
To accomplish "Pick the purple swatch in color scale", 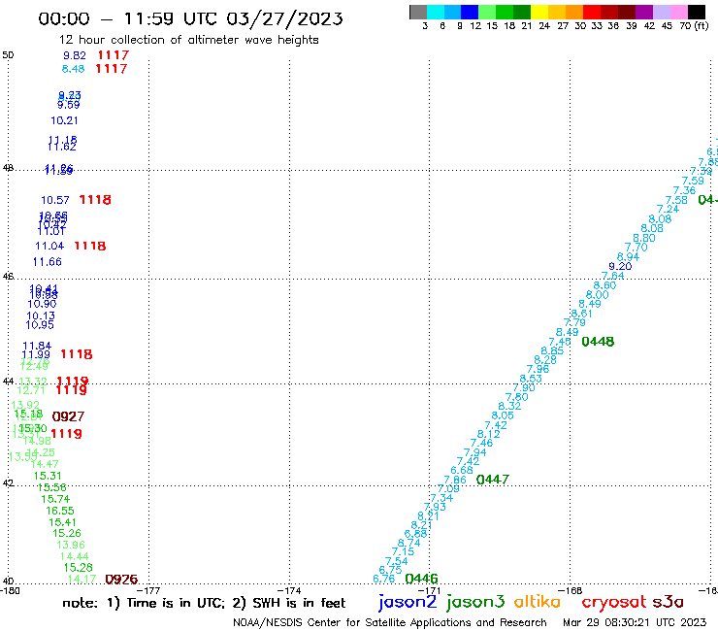I will coord(644,12).
